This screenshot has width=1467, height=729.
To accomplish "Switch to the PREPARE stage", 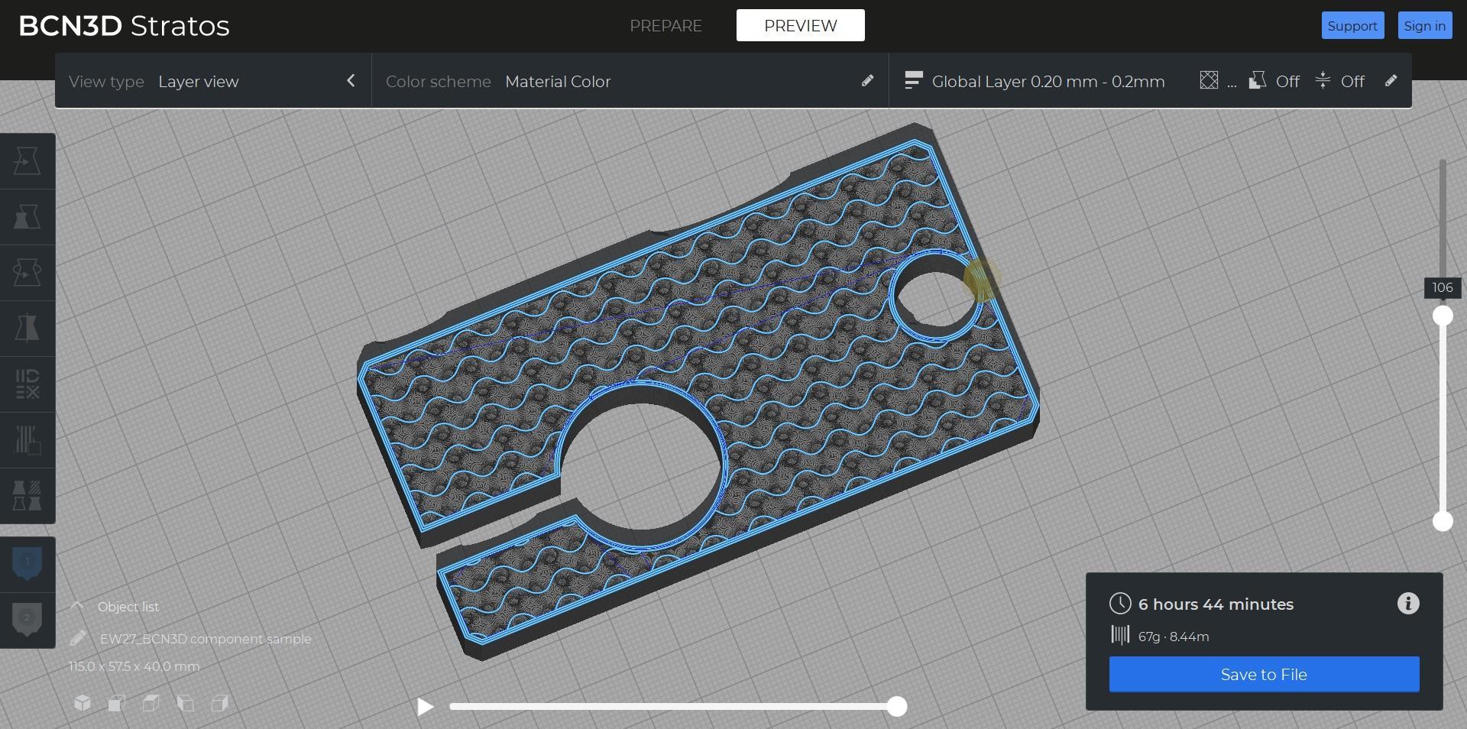I will (x=665, y=25).
